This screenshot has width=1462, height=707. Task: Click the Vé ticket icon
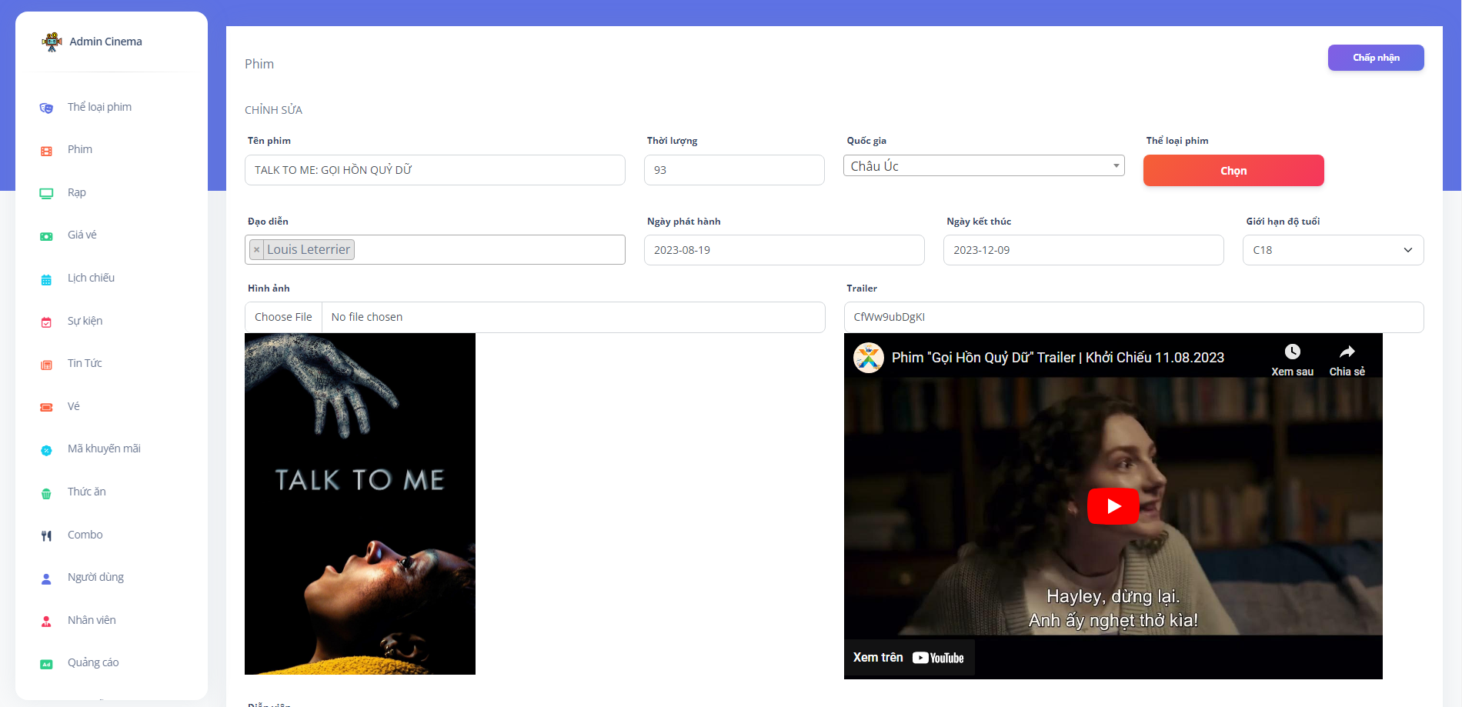46,407
